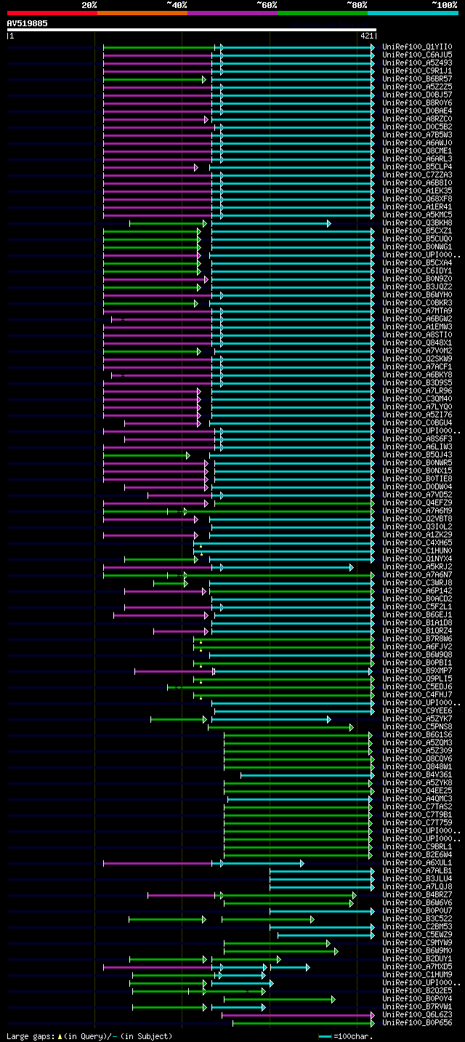The height and width of the screenshot is (1042, 465).
Task: Select the UniRef100_Q6L6Z3 label
Action: tap(417, 1014)
